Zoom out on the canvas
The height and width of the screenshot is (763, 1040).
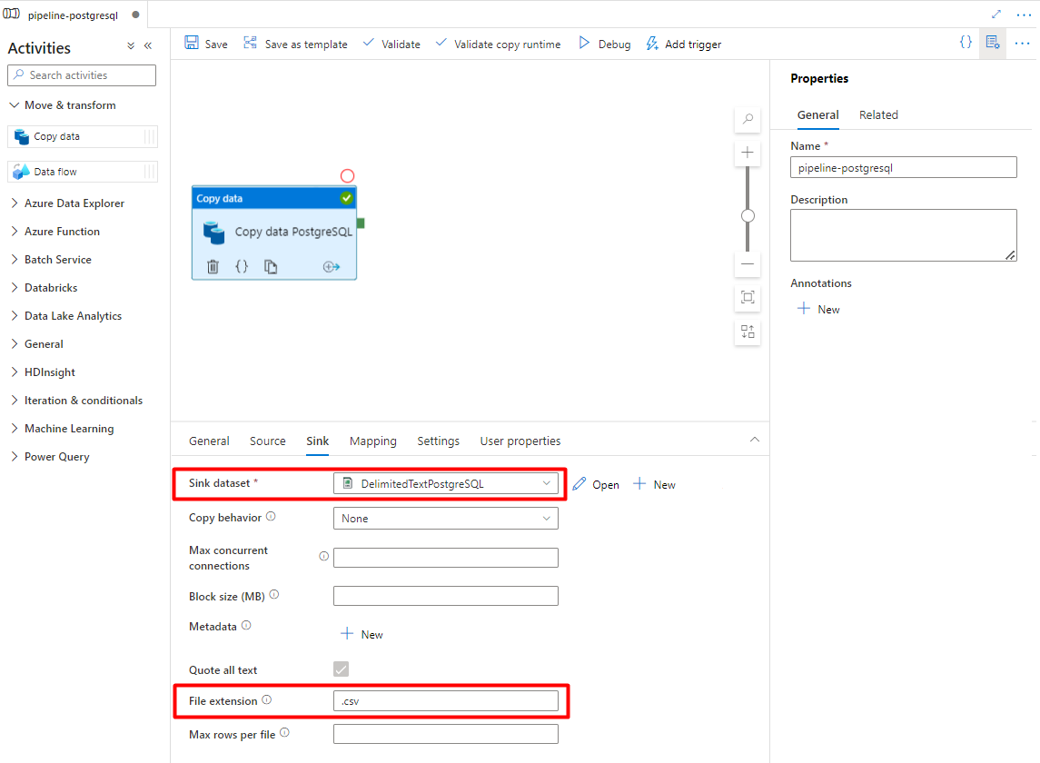pos(748,264)
